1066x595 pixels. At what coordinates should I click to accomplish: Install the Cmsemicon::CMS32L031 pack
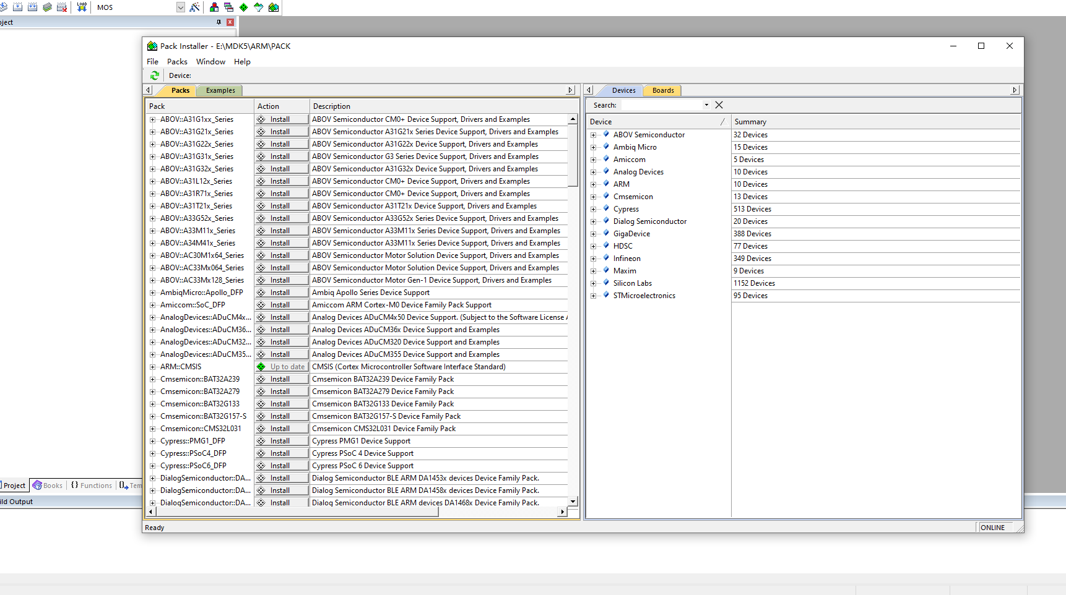(x=282, y=429)
